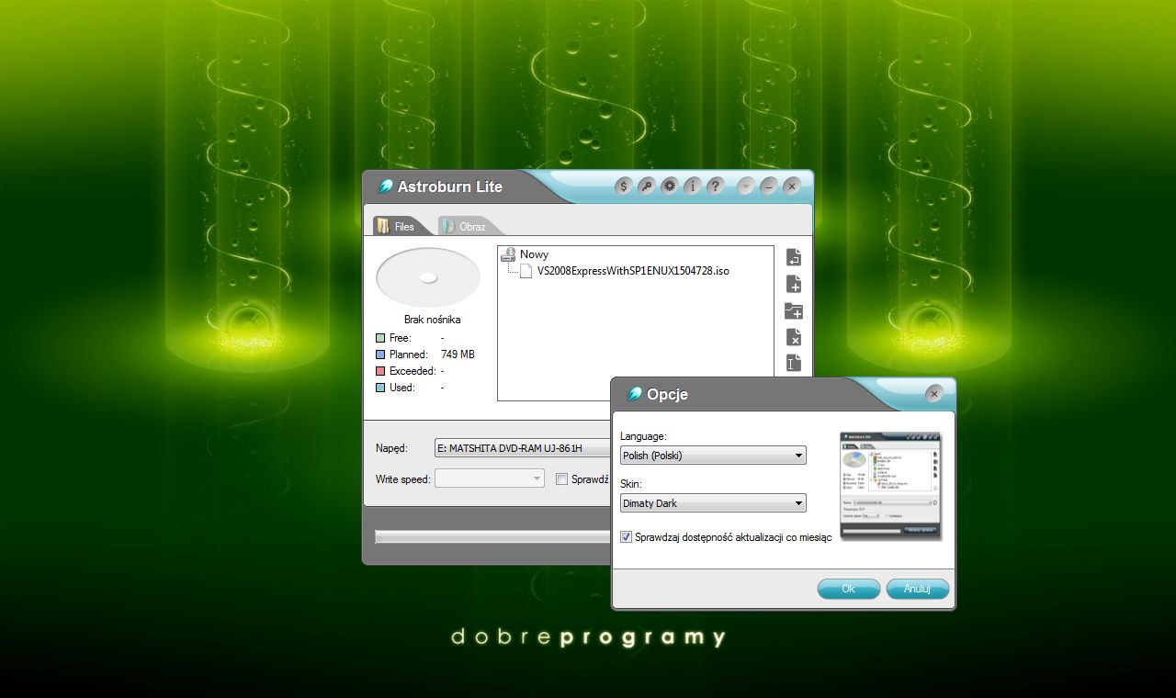Open the key license icon
Screen dimensions: 1176x698
point(647,186)
